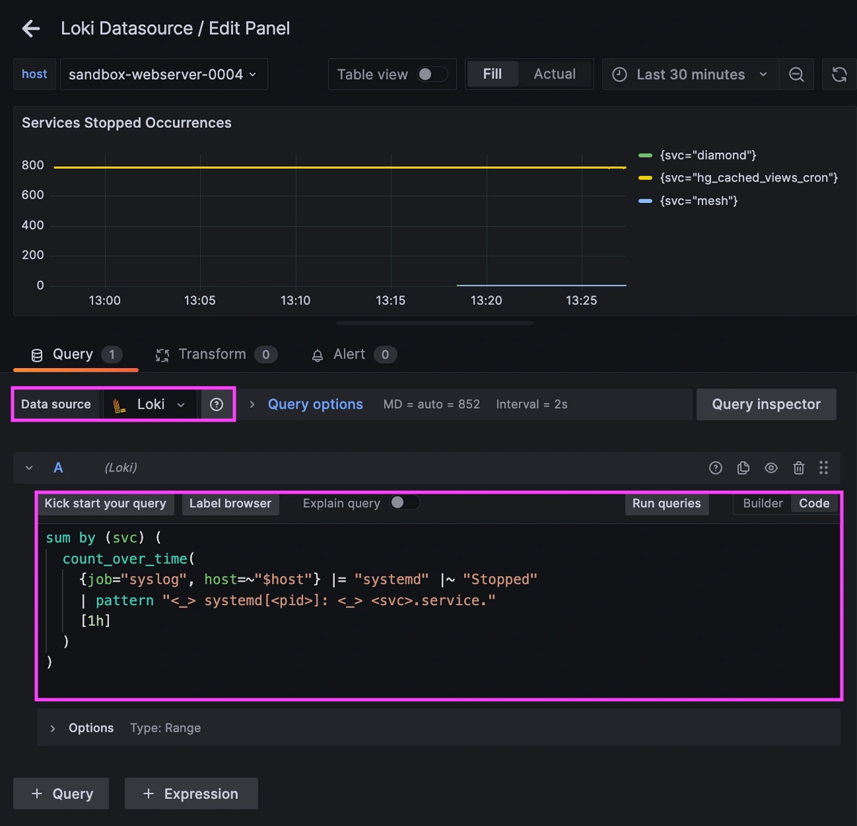857x826 pixels.
Task: Click query name A
Action: click(59, 468)
